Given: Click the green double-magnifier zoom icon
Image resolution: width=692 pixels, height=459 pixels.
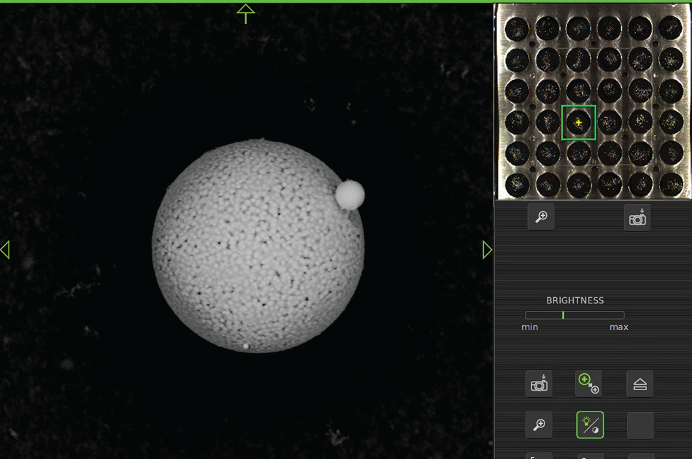Looking at the screenshot, I should (x=589, y=384).
